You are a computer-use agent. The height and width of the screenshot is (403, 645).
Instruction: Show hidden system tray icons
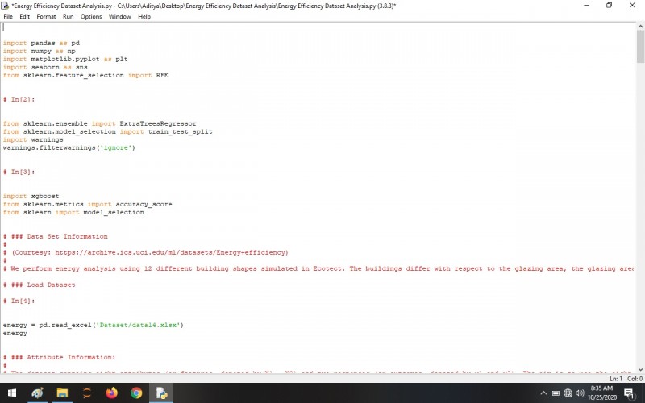543,393
